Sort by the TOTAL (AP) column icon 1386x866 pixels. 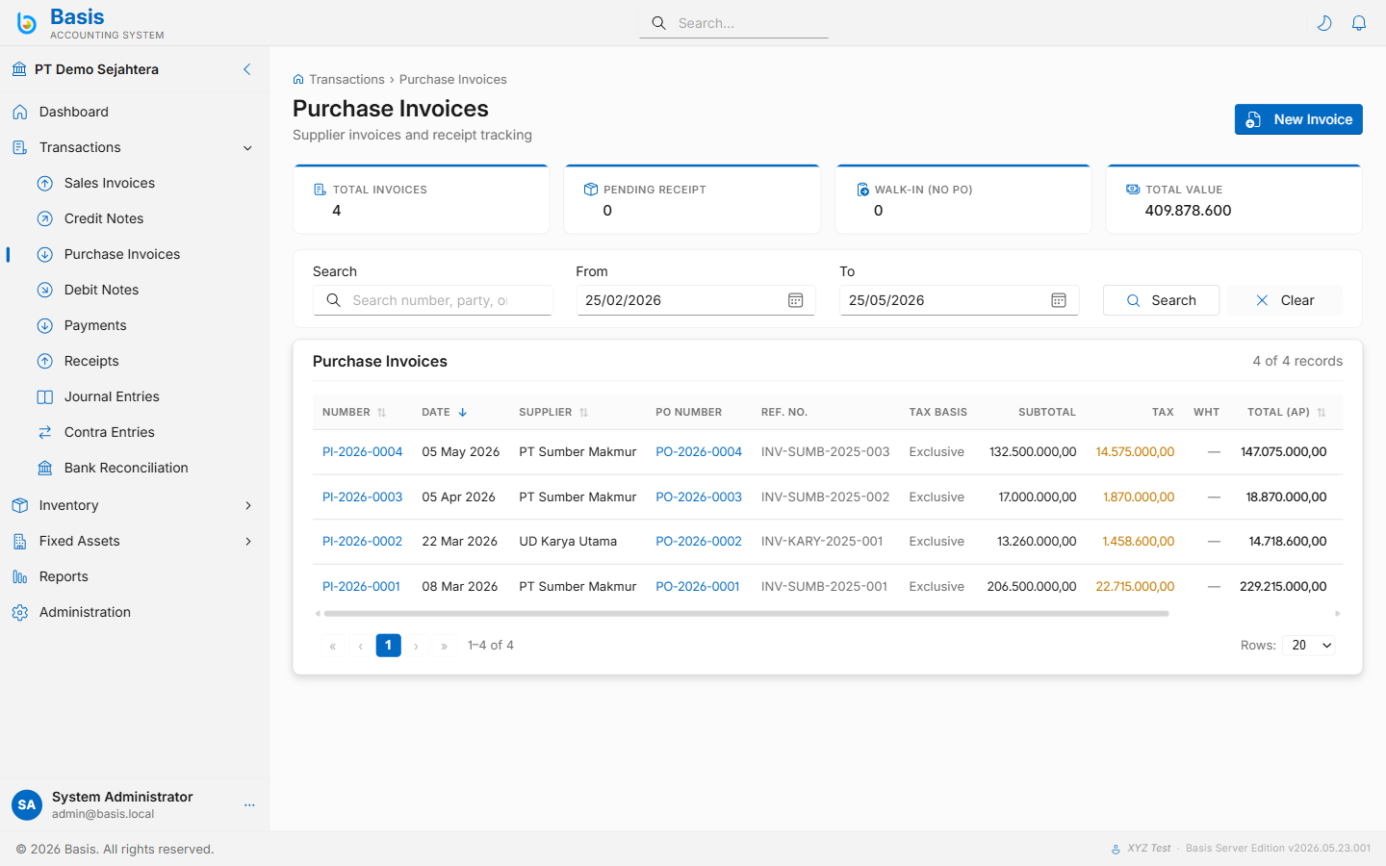(x=1322, y=412)
